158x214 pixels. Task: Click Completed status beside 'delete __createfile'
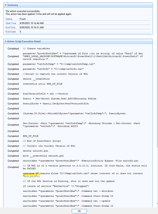(x=13, y=79)
